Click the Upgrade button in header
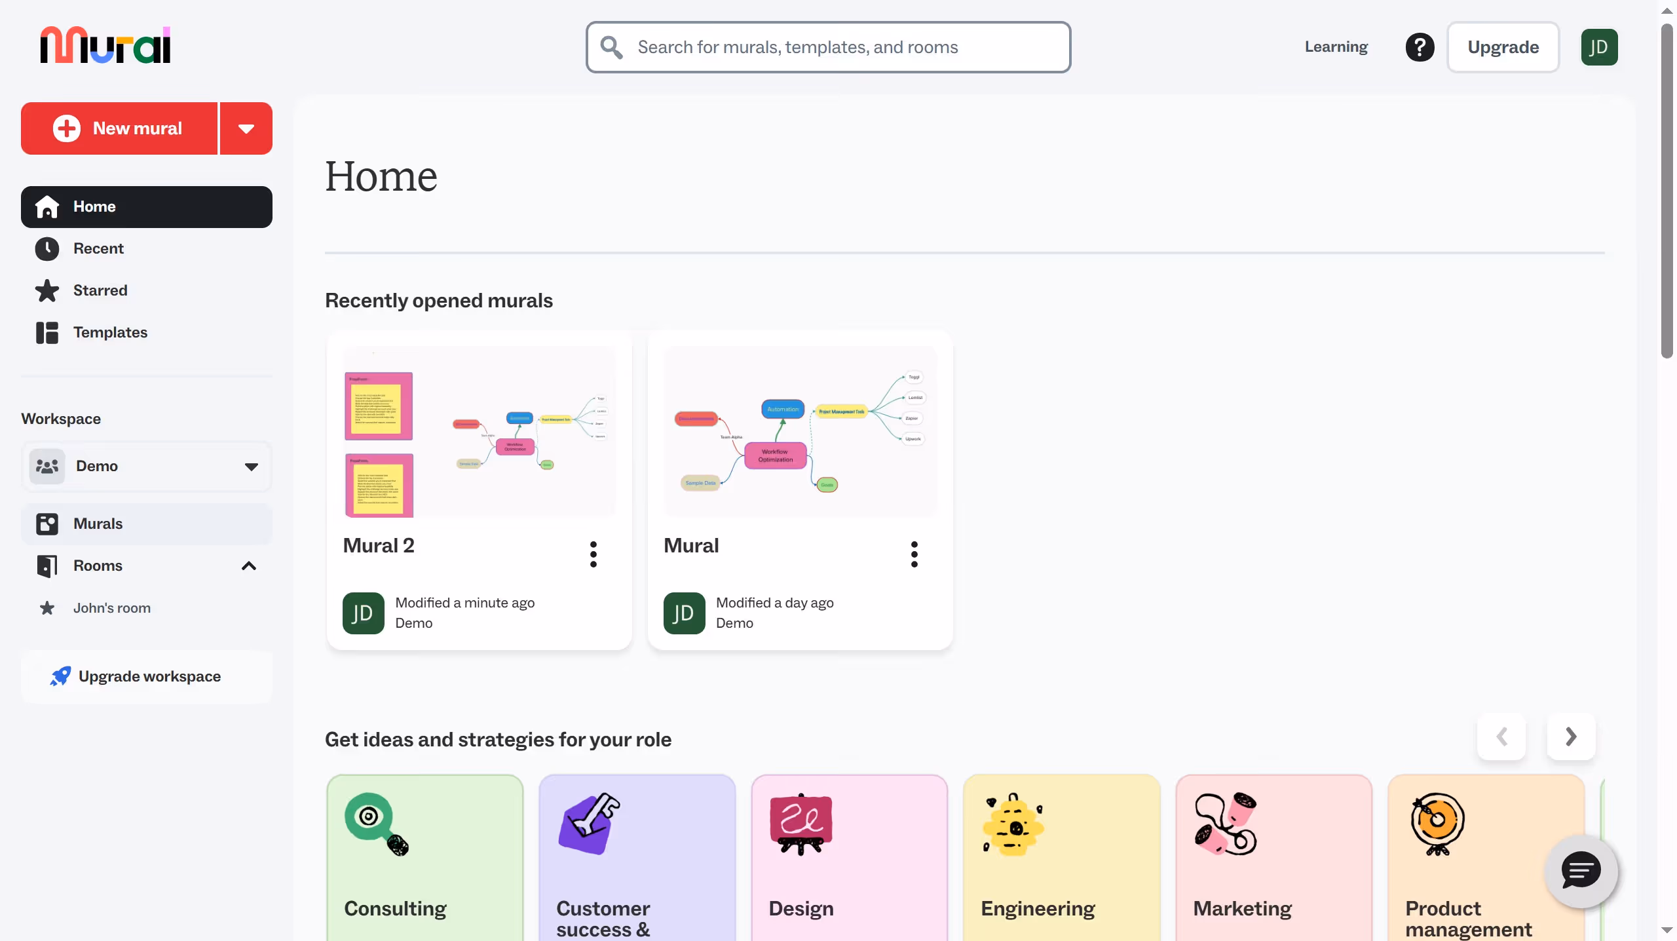This screenshot has width=1677, height=941. click(1503, 47)
